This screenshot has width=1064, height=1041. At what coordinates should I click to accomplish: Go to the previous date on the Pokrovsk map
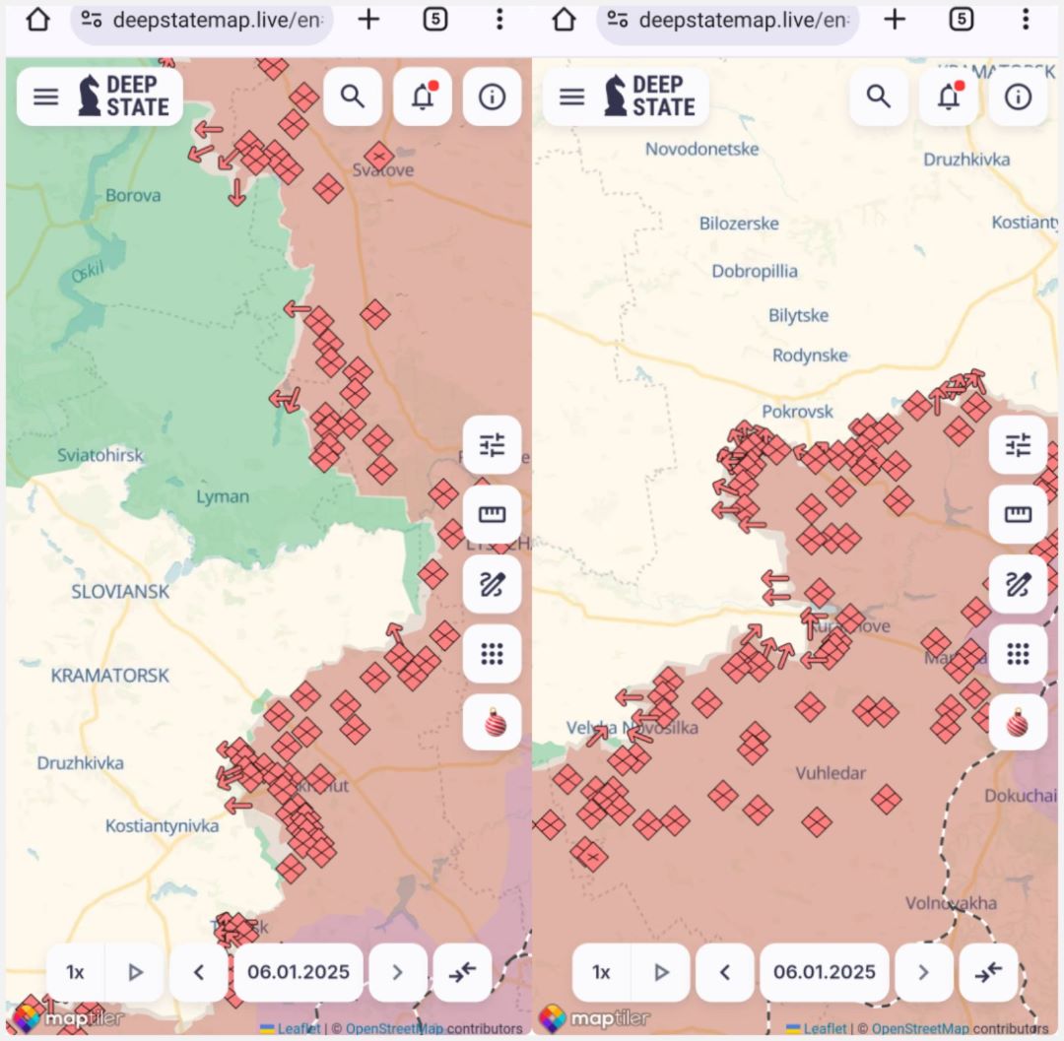pyautogui.click(x=724, y=972)
